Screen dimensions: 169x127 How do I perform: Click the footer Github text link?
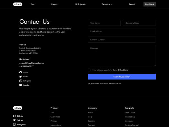coord(20,116)
